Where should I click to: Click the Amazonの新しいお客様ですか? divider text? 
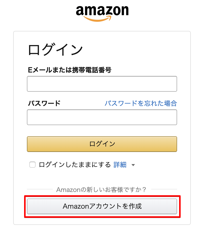(x=101, y=189)
